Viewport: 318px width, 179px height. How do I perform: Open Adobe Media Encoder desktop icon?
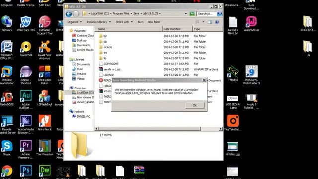[x=26, y=124]
